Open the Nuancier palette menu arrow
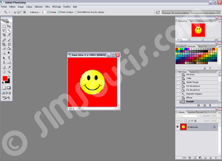Image resolution: width=222 pixels, height=161 pixels. point(219,47)
